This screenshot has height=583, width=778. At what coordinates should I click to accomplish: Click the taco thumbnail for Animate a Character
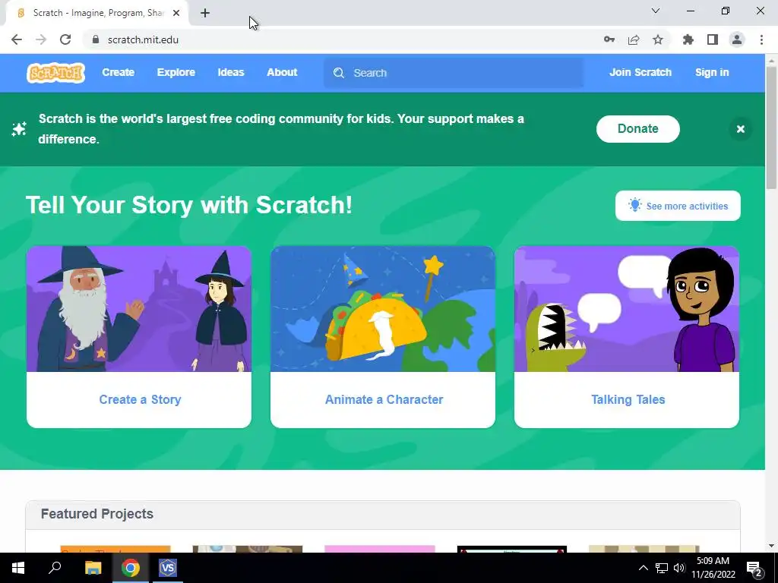click(383, 309)
